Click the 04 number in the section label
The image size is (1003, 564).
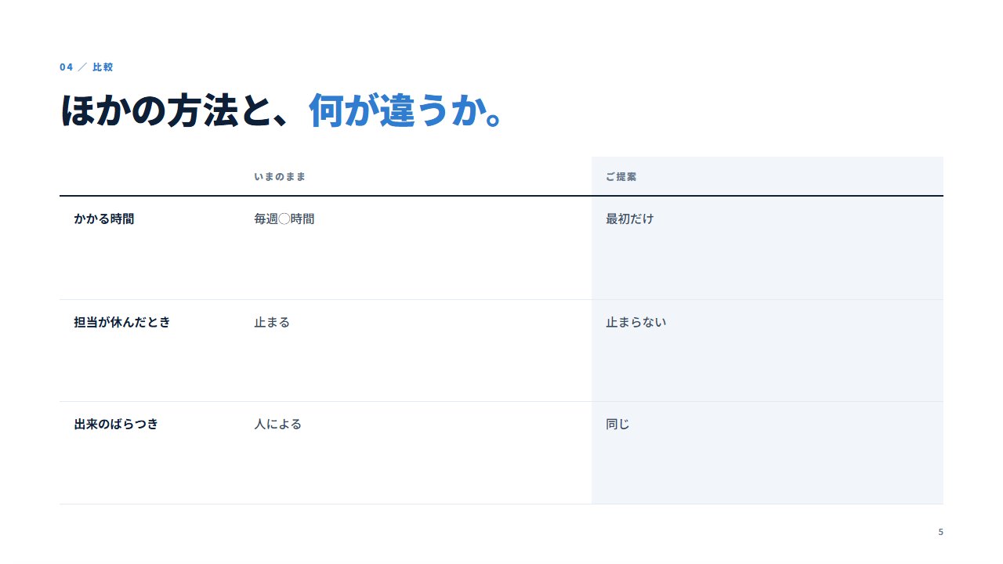click(x=66, y=67)
